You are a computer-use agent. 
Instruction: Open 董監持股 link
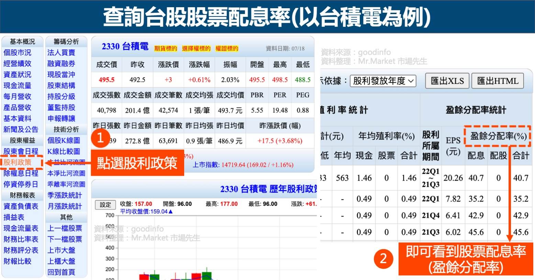pos(61,108)
